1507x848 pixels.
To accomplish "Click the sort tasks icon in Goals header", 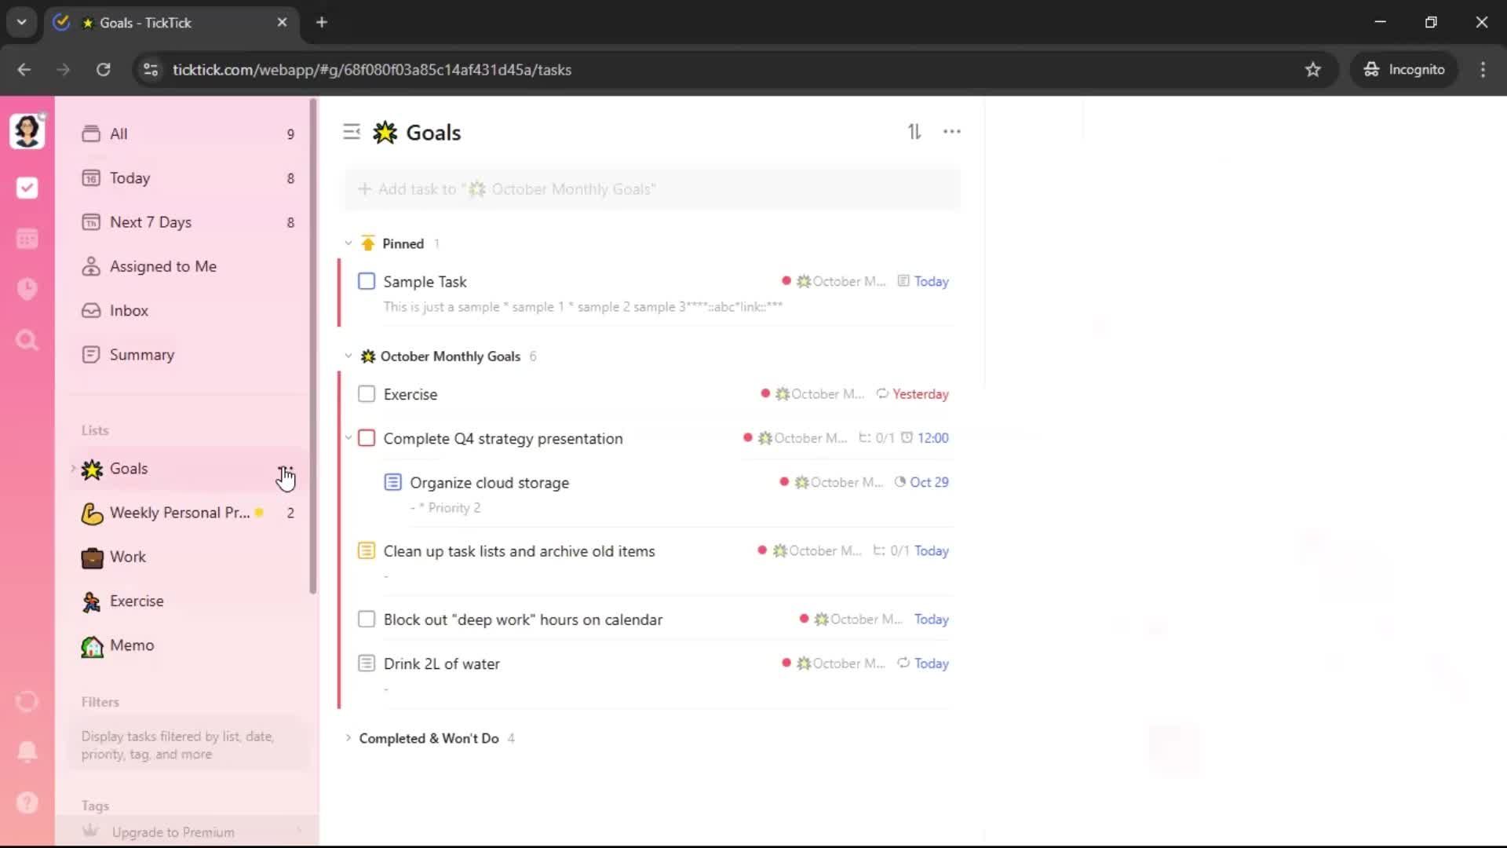I will (x=914, y=132).
